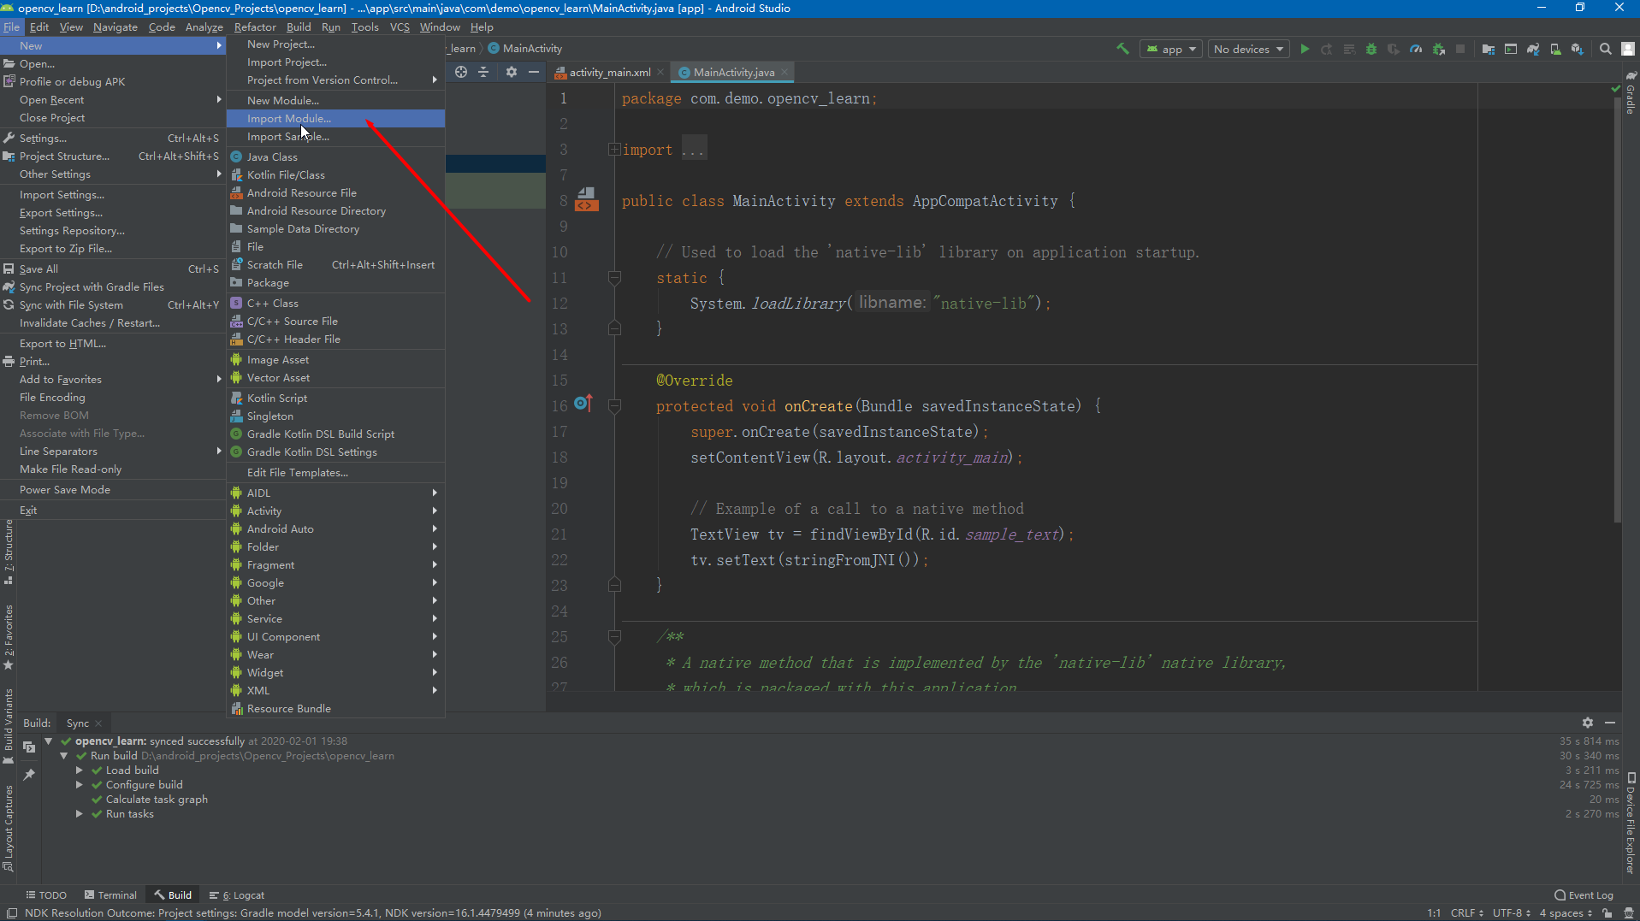Screen dimensions: 1640x921
Task: Collapse the onCreate method fold marker
Action: click(x=614, y=406)
